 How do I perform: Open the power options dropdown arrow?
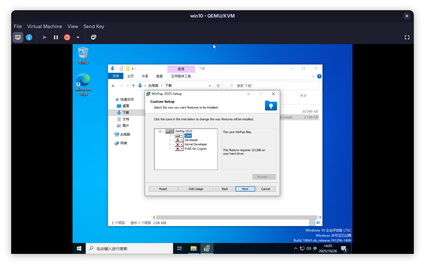(78, 37)
